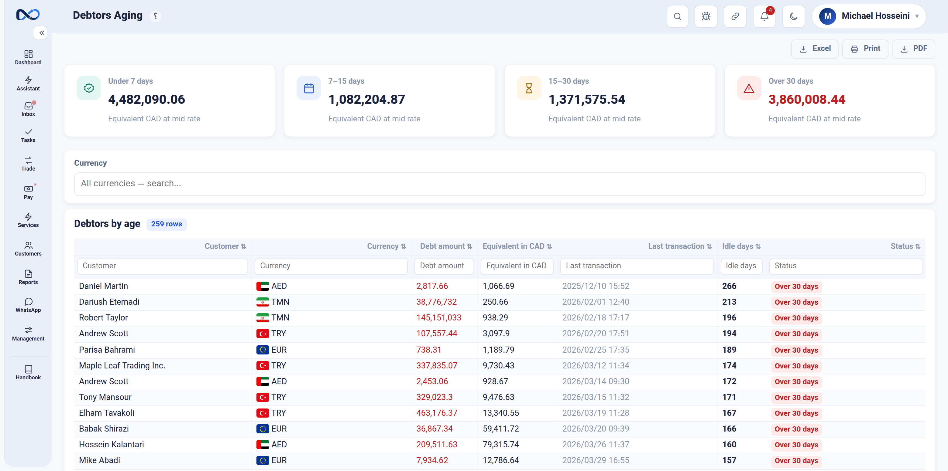Focus the Last transaction filter field
948x471 pixels.
[x=637, y=266]
